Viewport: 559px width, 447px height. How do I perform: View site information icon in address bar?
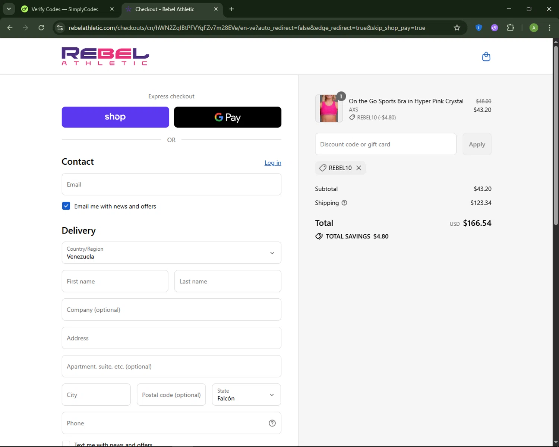60,28
